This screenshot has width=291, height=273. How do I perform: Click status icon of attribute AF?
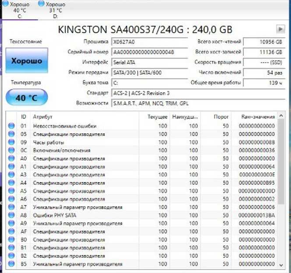tap(11, 231)
